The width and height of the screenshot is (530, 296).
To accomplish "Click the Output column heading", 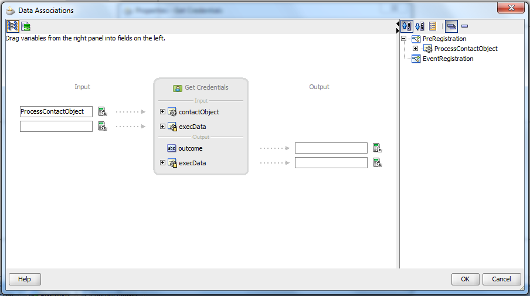I will pos(319,87).
